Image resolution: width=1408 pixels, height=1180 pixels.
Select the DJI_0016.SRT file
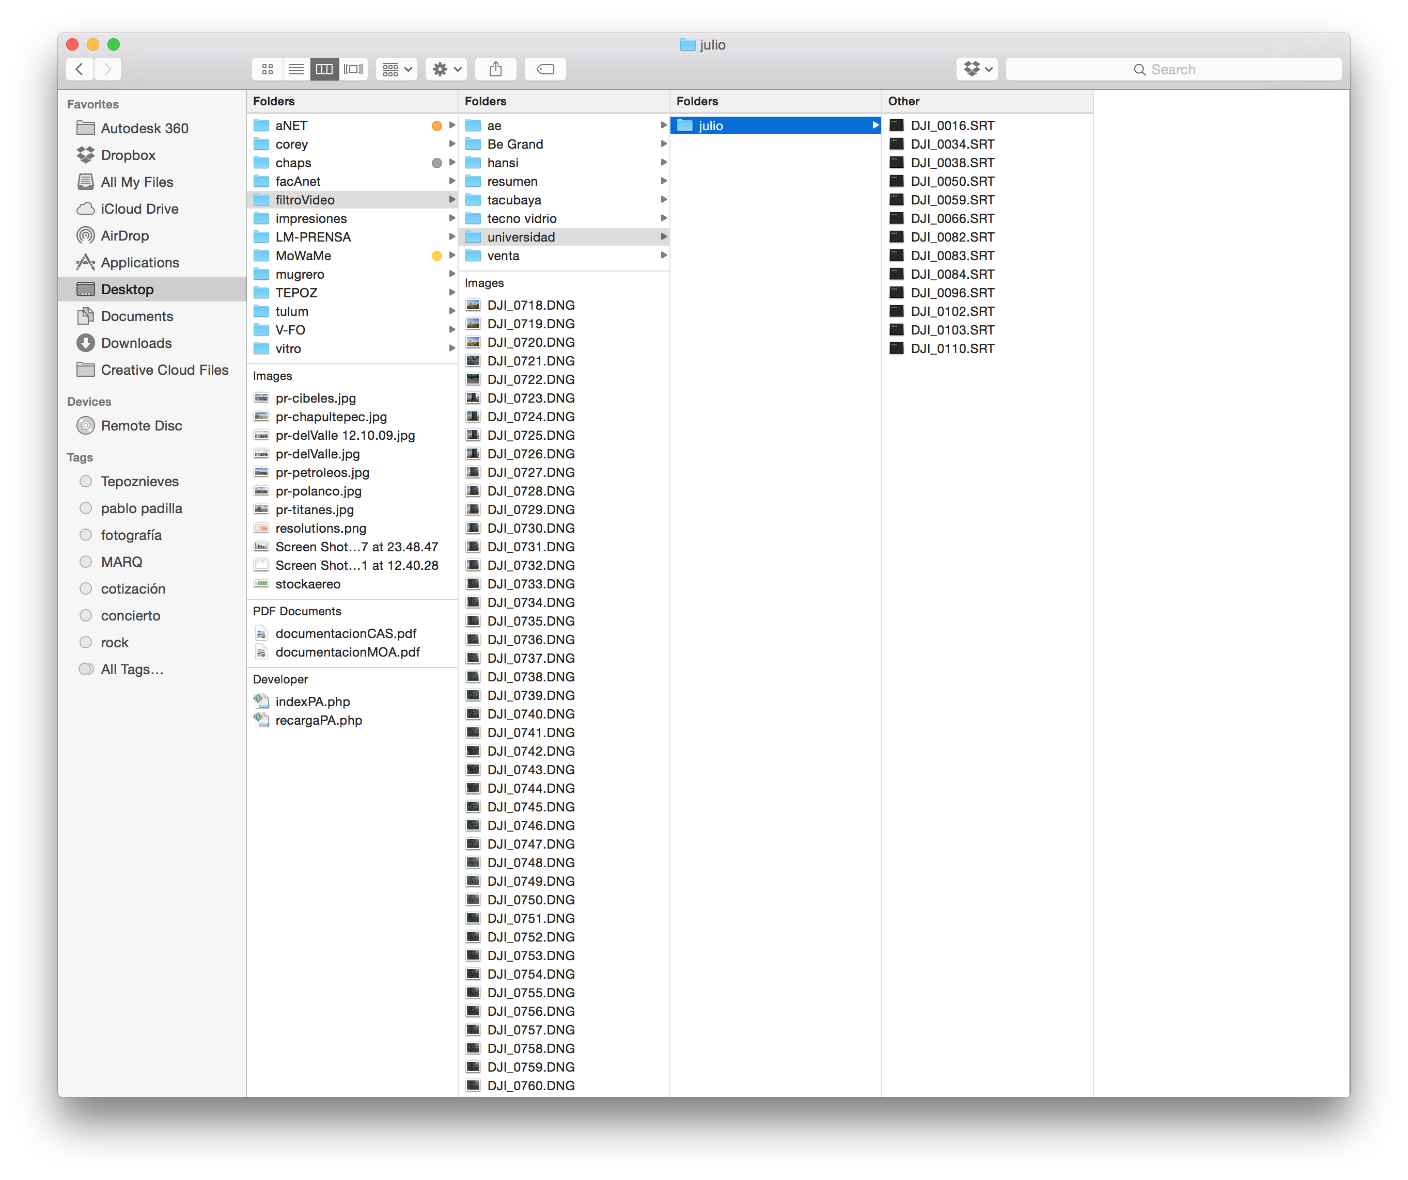(x=988, y=125)
